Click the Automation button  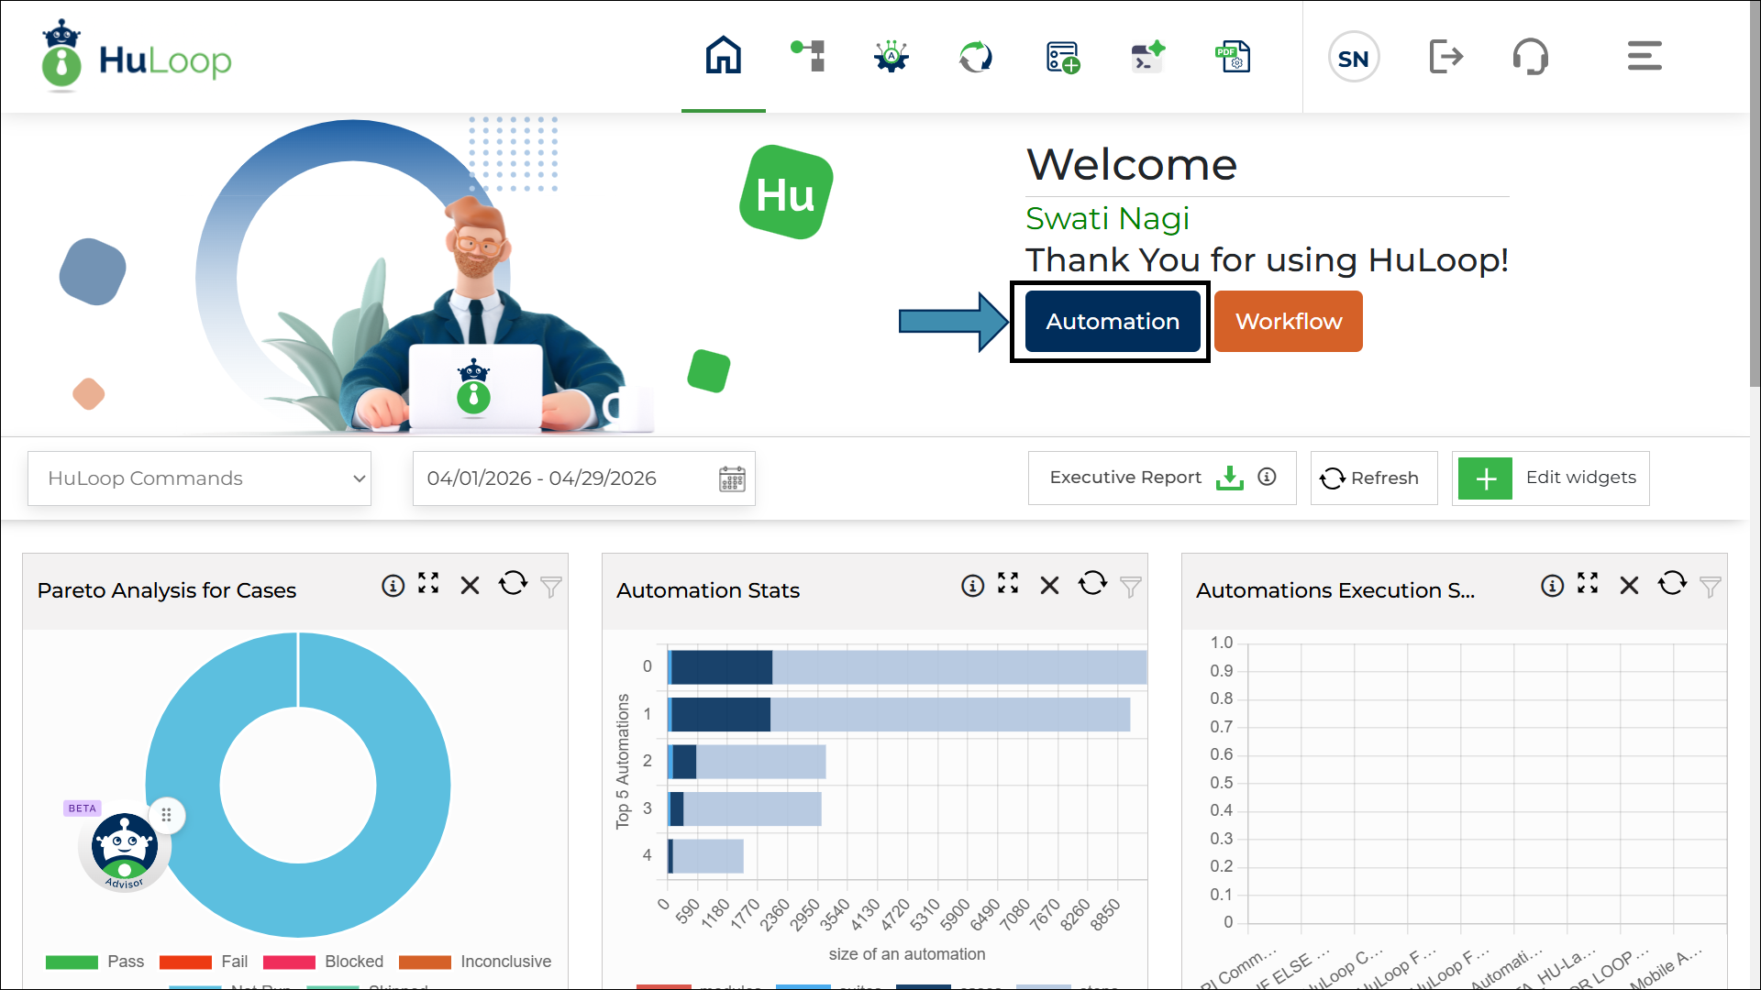[x=1113, y=322]
